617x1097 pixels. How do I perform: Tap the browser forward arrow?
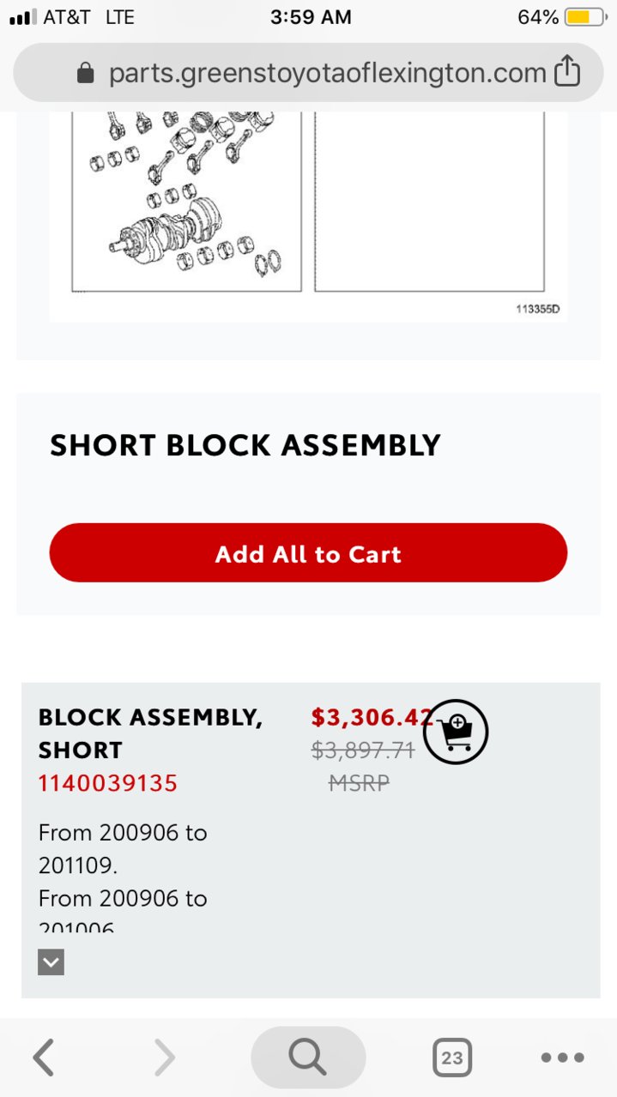click(164, 1058)
